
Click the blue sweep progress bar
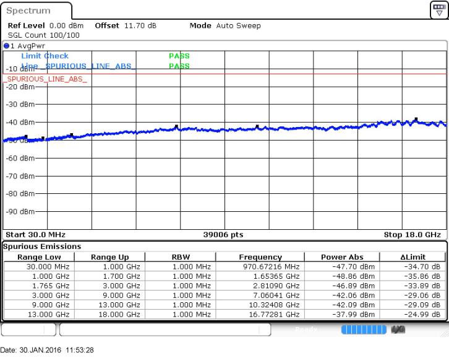364,330
